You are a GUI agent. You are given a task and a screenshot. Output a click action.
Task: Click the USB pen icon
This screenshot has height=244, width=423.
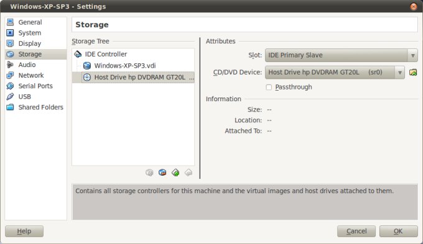pos(10,96)
